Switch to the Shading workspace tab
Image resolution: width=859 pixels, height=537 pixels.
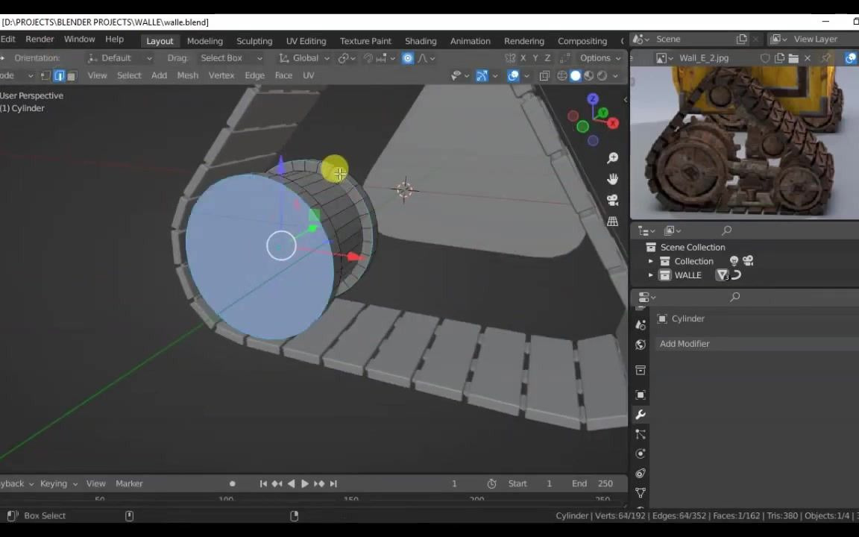(x=421, y=40)
